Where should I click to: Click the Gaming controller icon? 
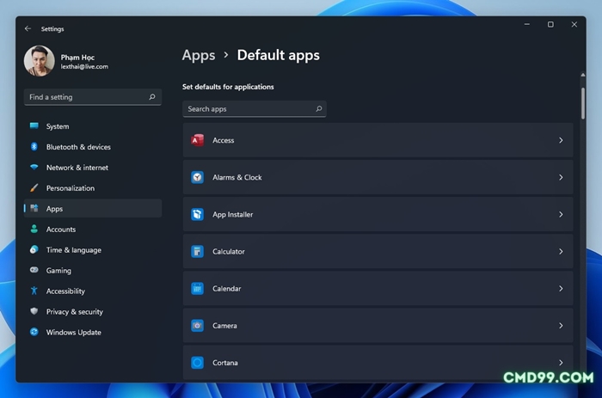coord(34,270)
